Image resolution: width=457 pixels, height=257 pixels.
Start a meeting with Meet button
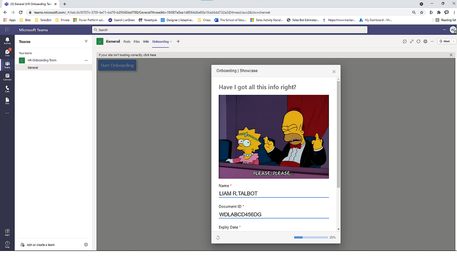445,41
